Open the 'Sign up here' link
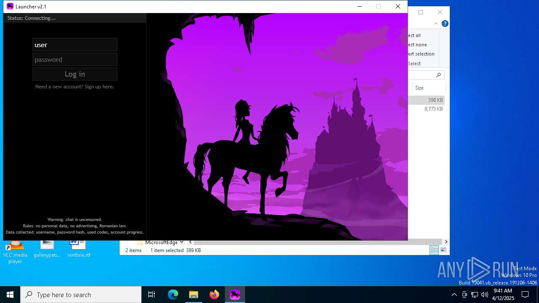This screenshot has height=303, width=539. 99,87
